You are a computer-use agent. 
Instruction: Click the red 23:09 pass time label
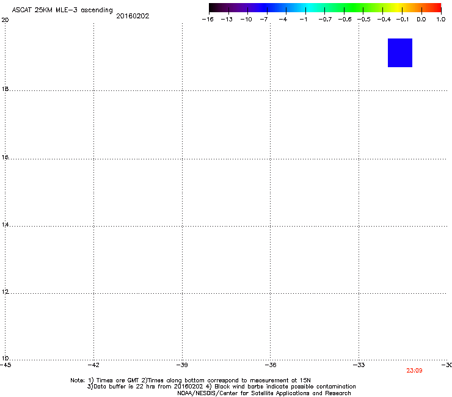[x=414, y=371]
